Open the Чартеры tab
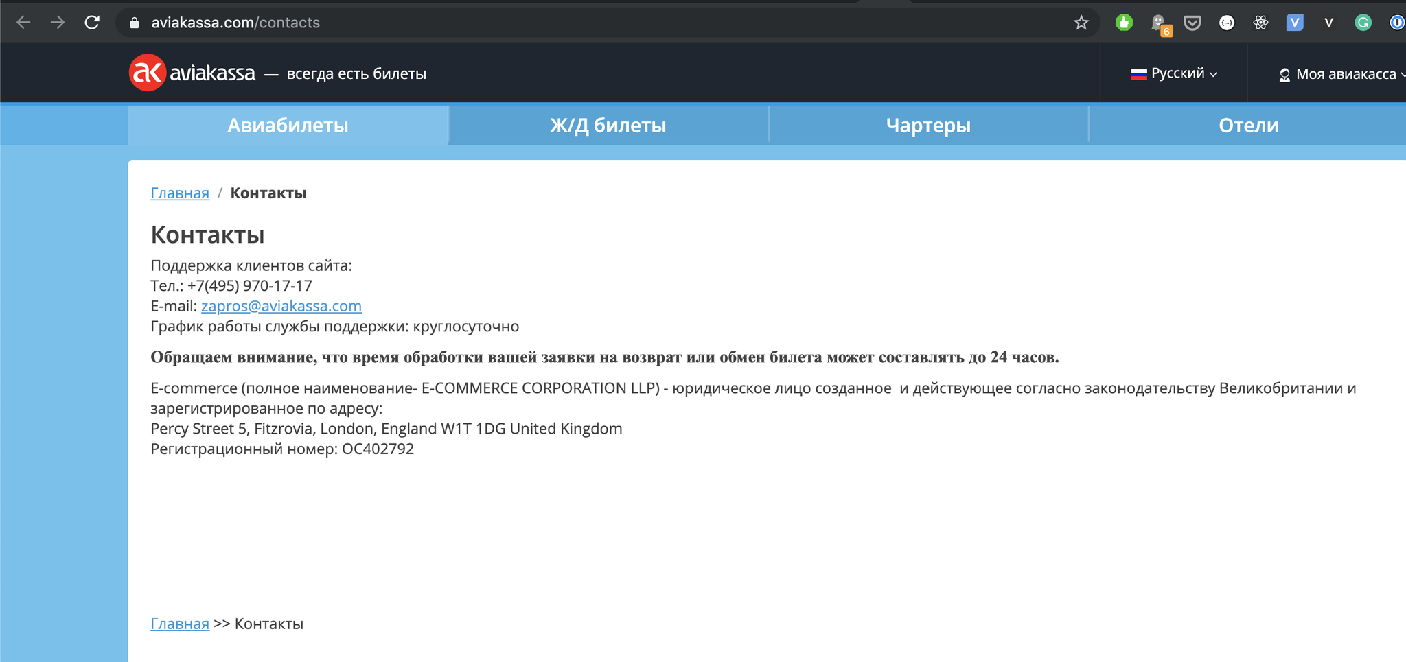The height and width of the screenshot is (662, 1406). coord(928,125)
